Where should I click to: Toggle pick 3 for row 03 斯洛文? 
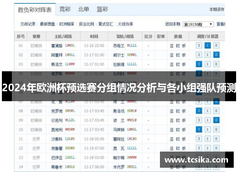click(199, 64)
